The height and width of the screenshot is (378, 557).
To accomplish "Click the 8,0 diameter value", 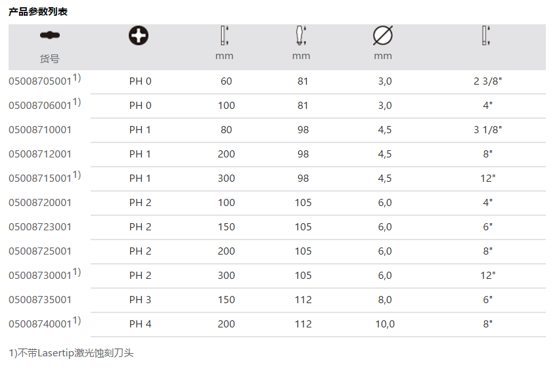I will click(x=384, y=300).
